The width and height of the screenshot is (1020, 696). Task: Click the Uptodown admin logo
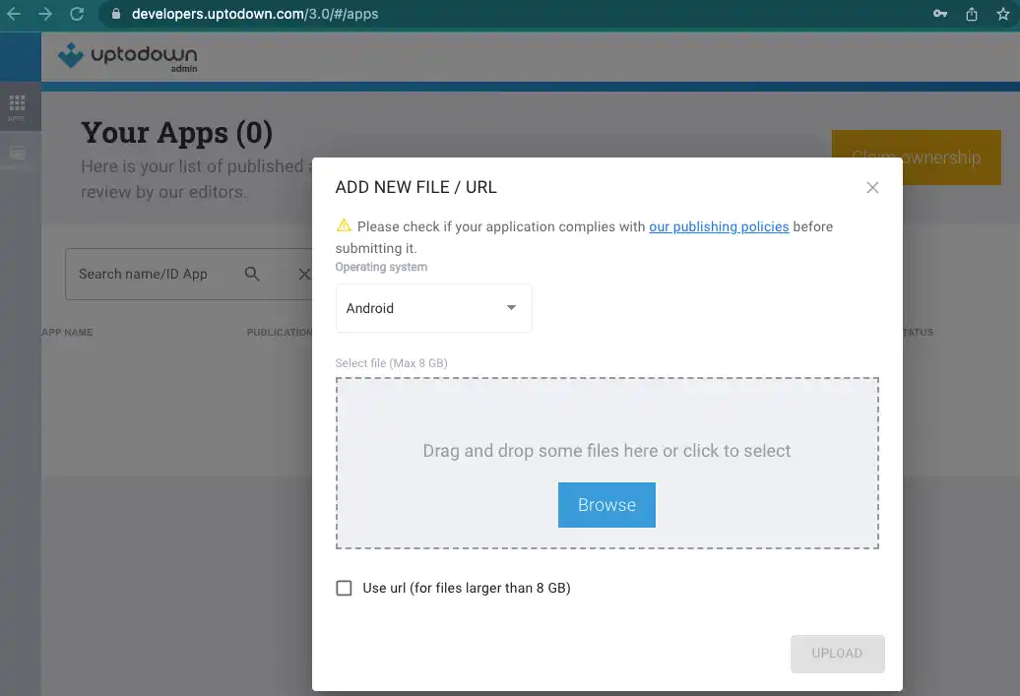click(127, 57)
